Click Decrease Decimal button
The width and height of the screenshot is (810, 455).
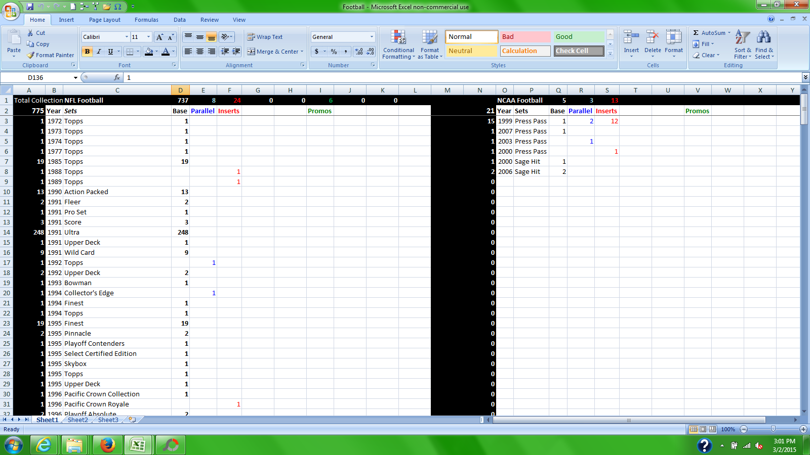(x=370, y=52)
